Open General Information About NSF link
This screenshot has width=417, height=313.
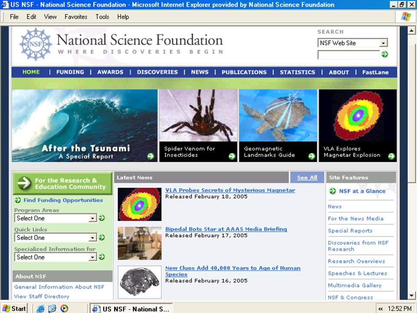[60, 286]
